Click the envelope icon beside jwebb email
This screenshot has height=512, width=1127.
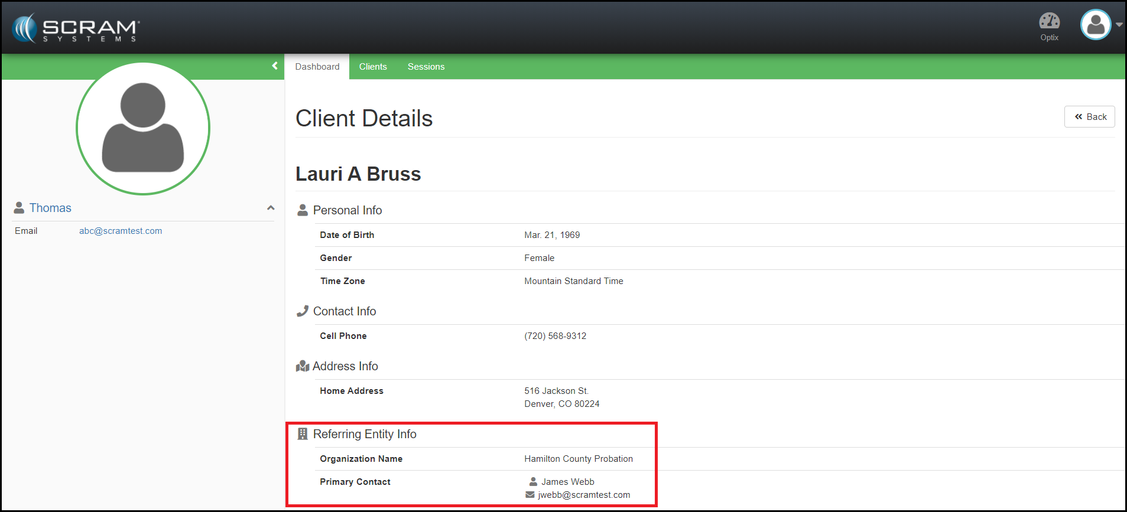pyautogui.click(x=530, y=495)
